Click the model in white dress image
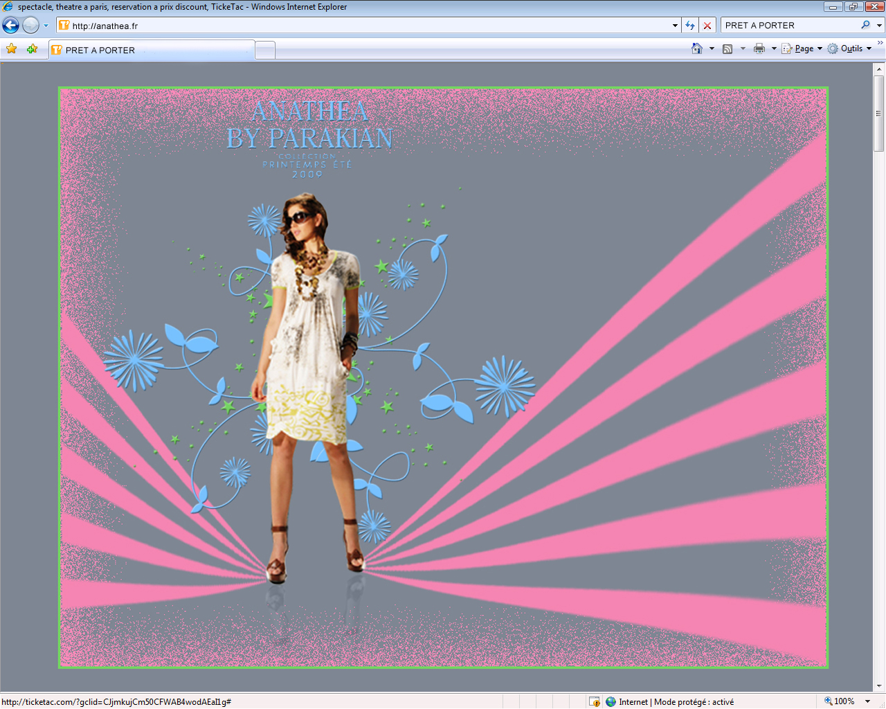Viewport: 886px width, 709px height. coord(309,388)
